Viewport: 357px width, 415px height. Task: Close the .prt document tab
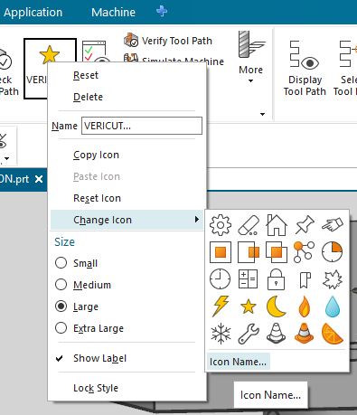coord(39,179)
